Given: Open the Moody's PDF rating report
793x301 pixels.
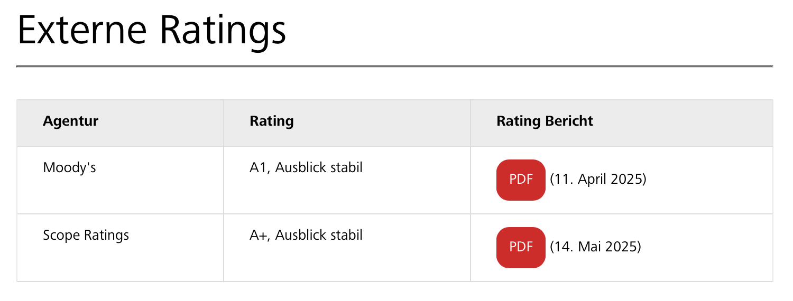Looking at the screenshot, I should pyautogui.click(x=521, y=180).
